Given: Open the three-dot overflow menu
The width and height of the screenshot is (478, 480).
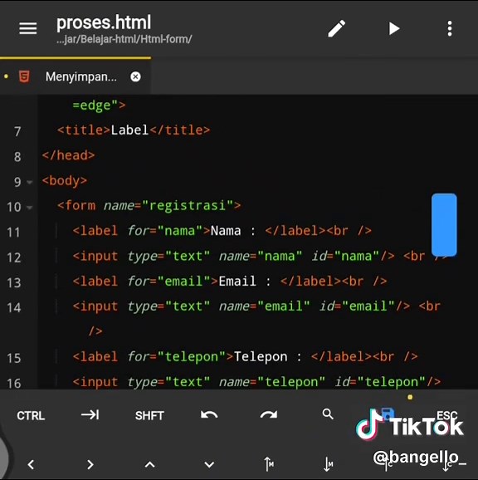Looking at the screenshot, I should point(449,29).
